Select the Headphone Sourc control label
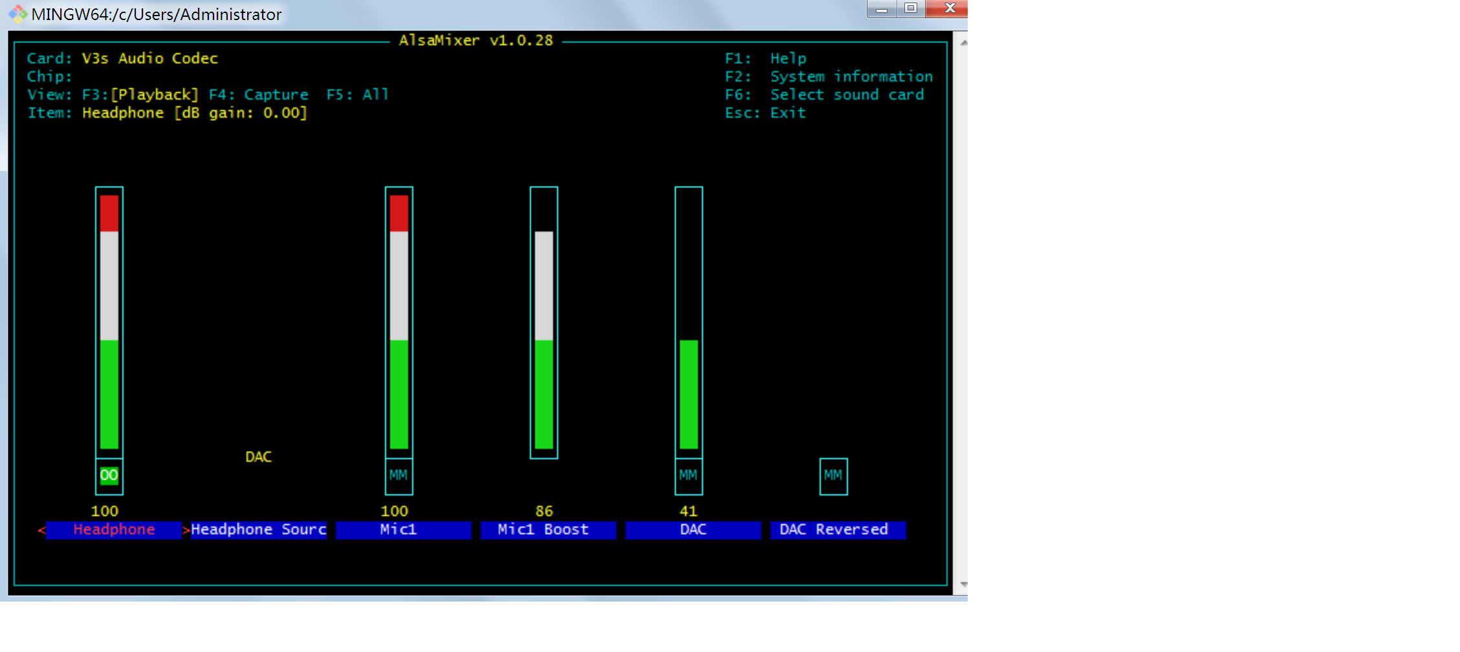 pos(259,530)
